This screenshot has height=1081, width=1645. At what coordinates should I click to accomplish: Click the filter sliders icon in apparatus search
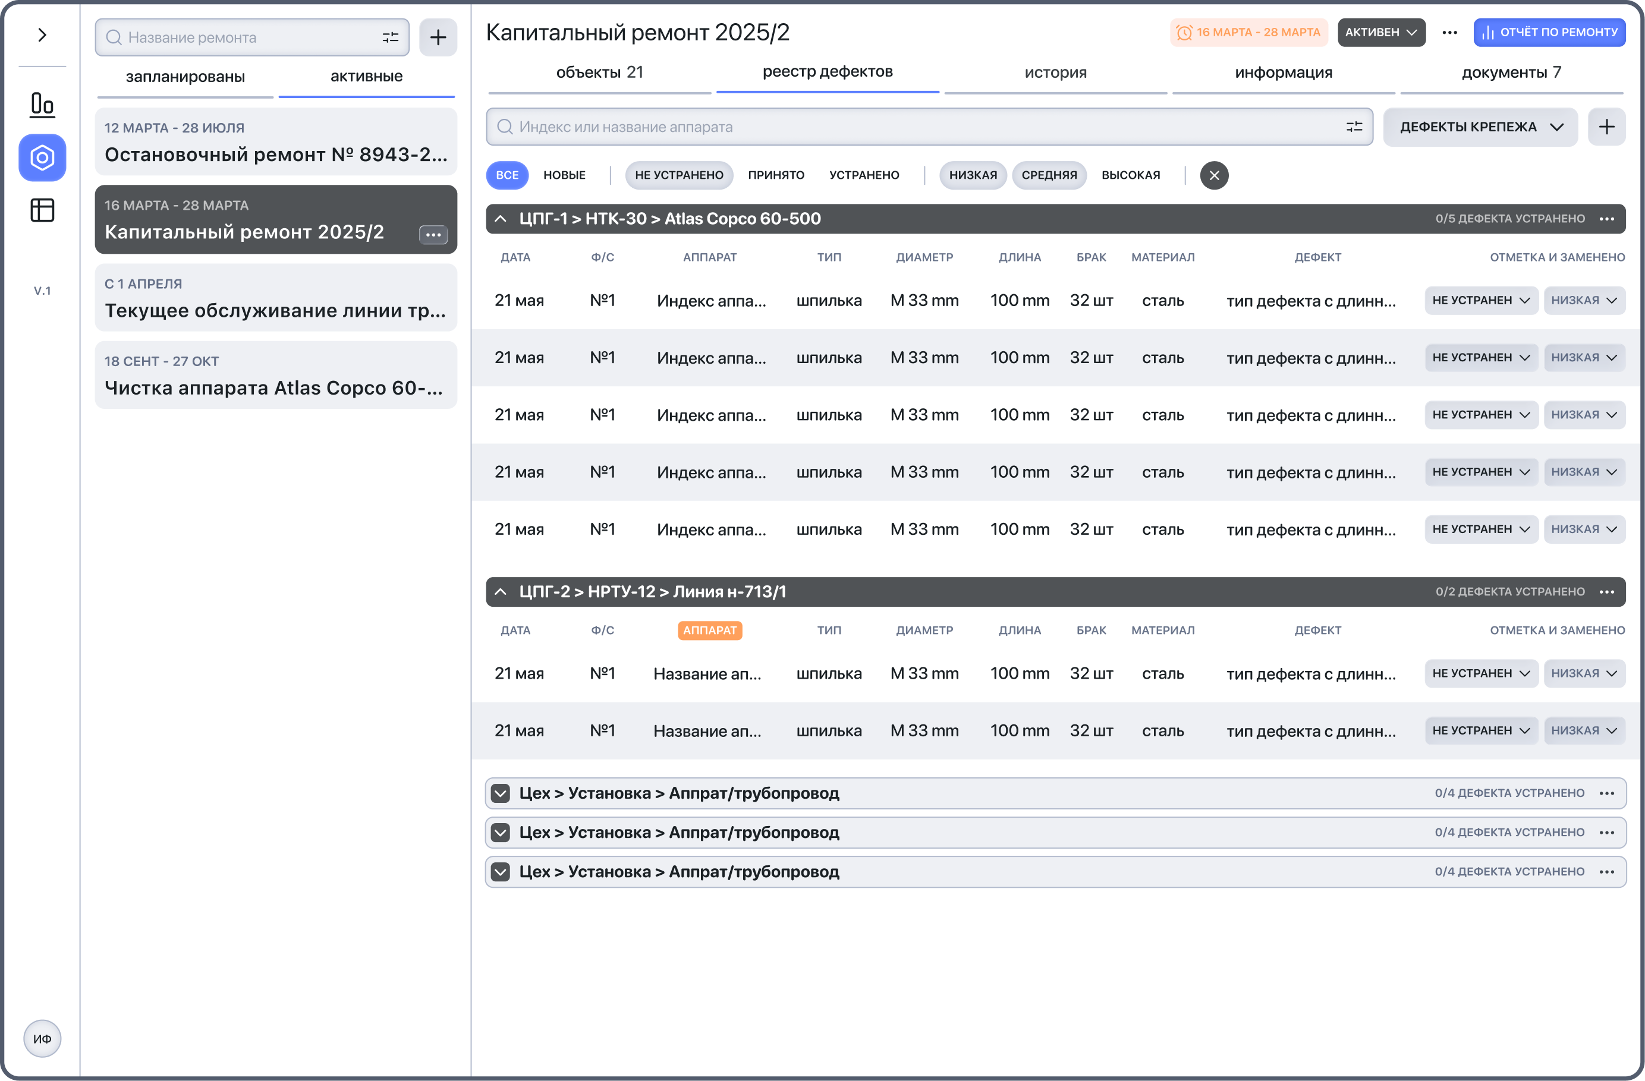[1354, 127]
